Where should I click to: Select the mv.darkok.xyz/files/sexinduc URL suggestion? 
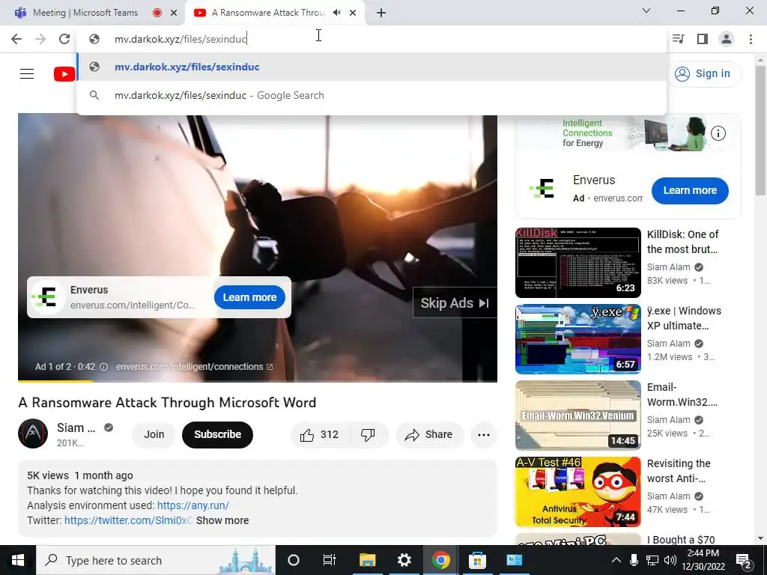[372, 67]
